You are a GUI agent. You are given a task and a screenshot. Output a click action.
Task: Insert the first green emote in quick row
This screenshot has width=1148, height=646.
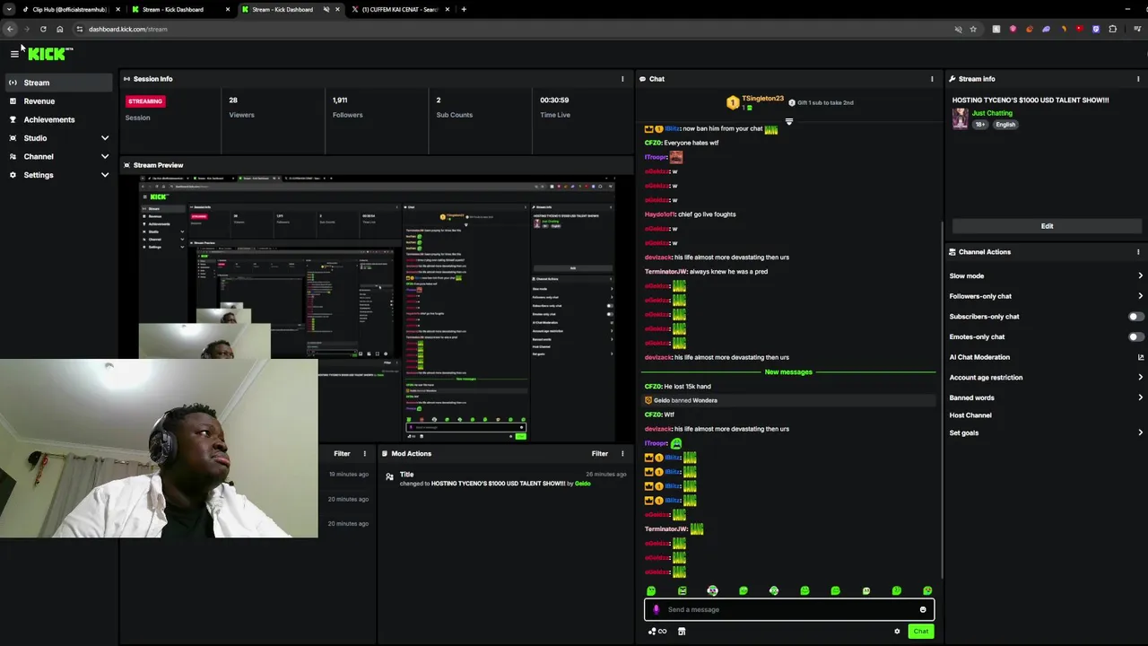(651, 591)
